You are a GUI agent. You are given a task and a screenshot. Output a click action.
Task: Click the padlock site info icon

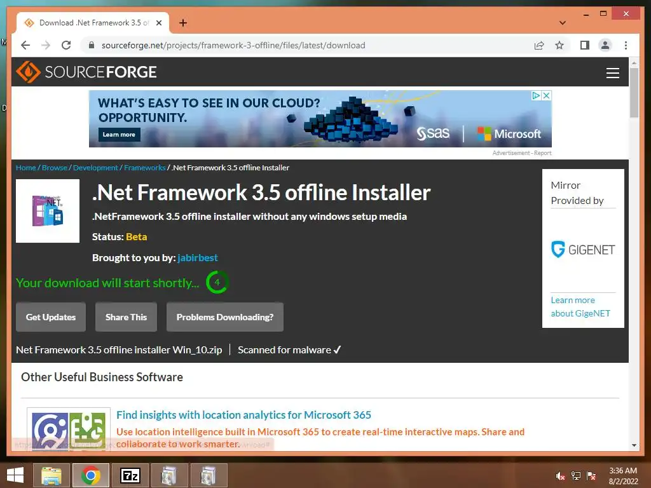tap(92, 45)
